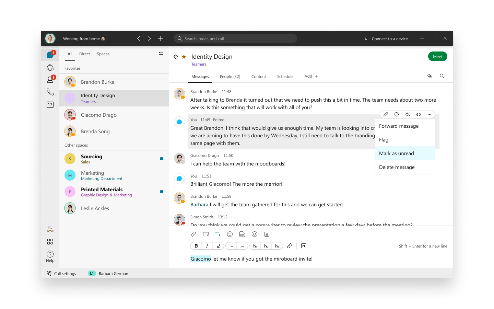The width and height of the screenshot is (494, 309).
Task: Toggle the Markdown mode button
Action: (304, 246)
